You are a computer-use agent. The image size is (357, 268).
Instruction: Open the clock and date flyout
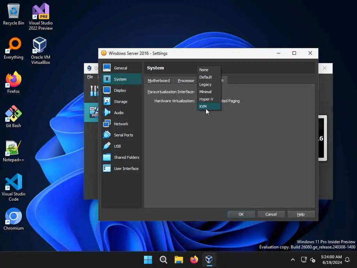[331, 260]
